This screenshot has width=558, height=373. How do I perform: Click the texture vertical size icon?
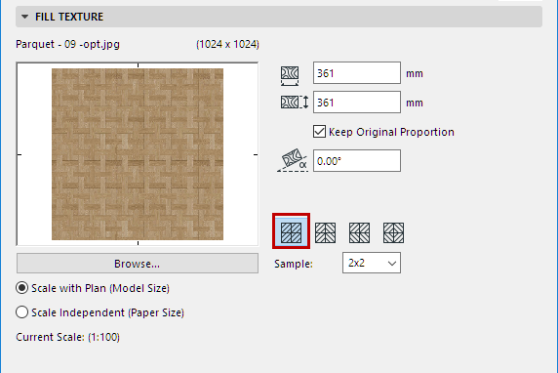295,103
